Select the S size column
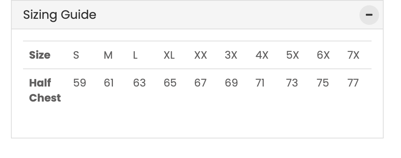401x158 pixels. tap(76, 55)
